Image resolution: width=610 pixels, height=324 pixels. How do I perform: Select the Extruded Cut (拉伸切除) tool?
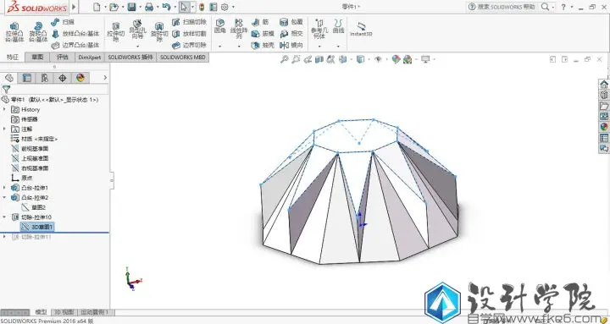[x=116, y=33]
